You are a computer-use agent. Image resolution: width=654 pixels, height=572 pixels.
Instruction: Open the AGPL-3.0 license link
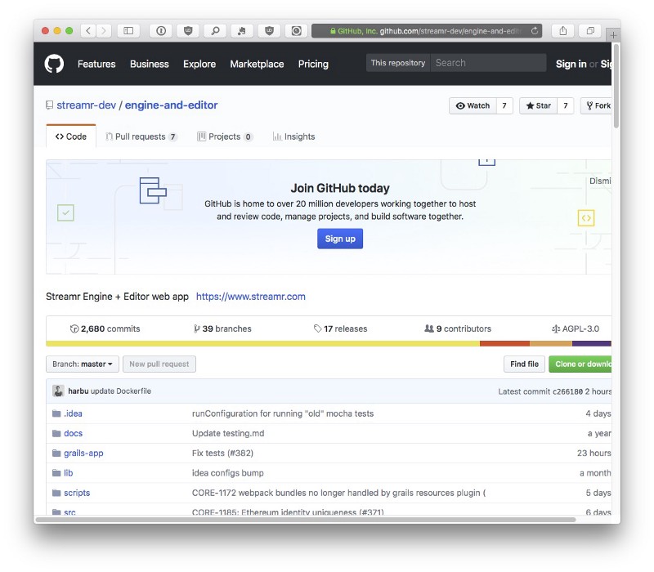(x=576, y=328)
